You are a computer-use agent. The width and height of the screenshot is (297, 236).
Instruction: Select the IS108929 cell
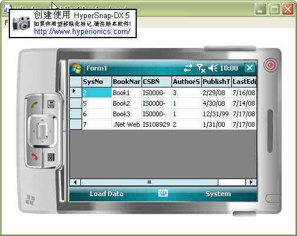(157, 124)
